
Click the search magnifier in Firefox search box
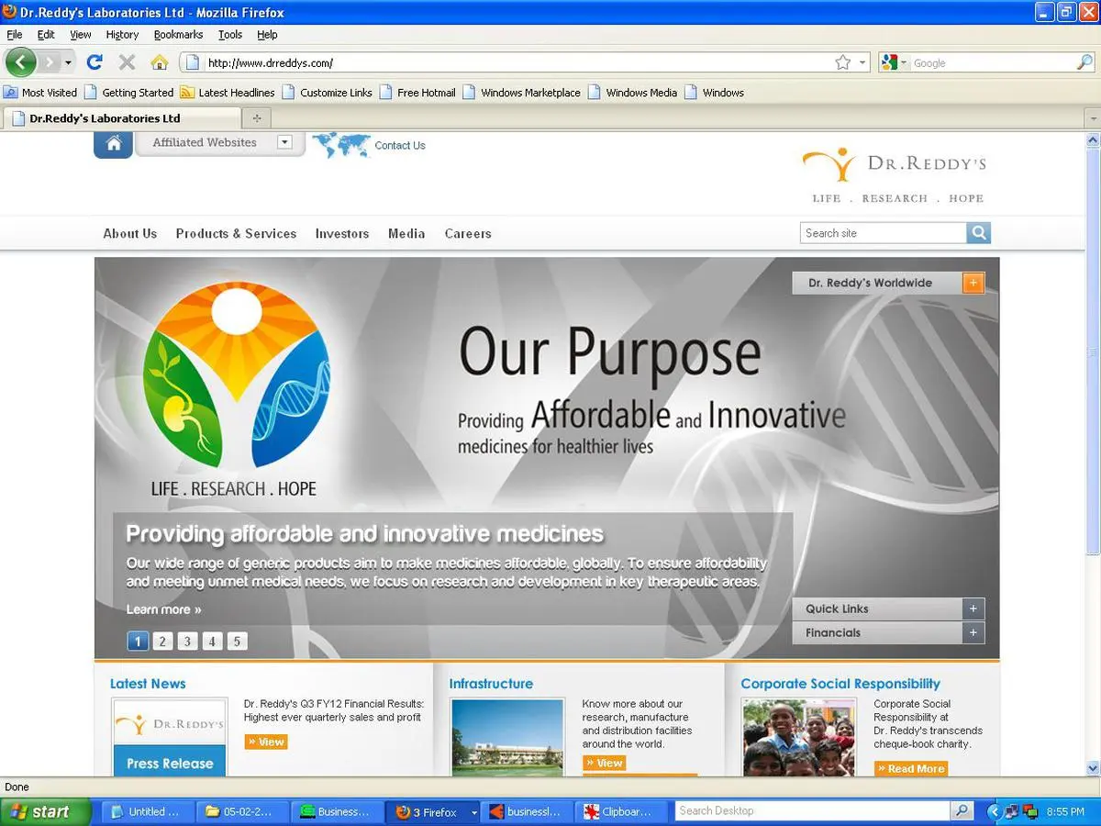pos(1084,62)
